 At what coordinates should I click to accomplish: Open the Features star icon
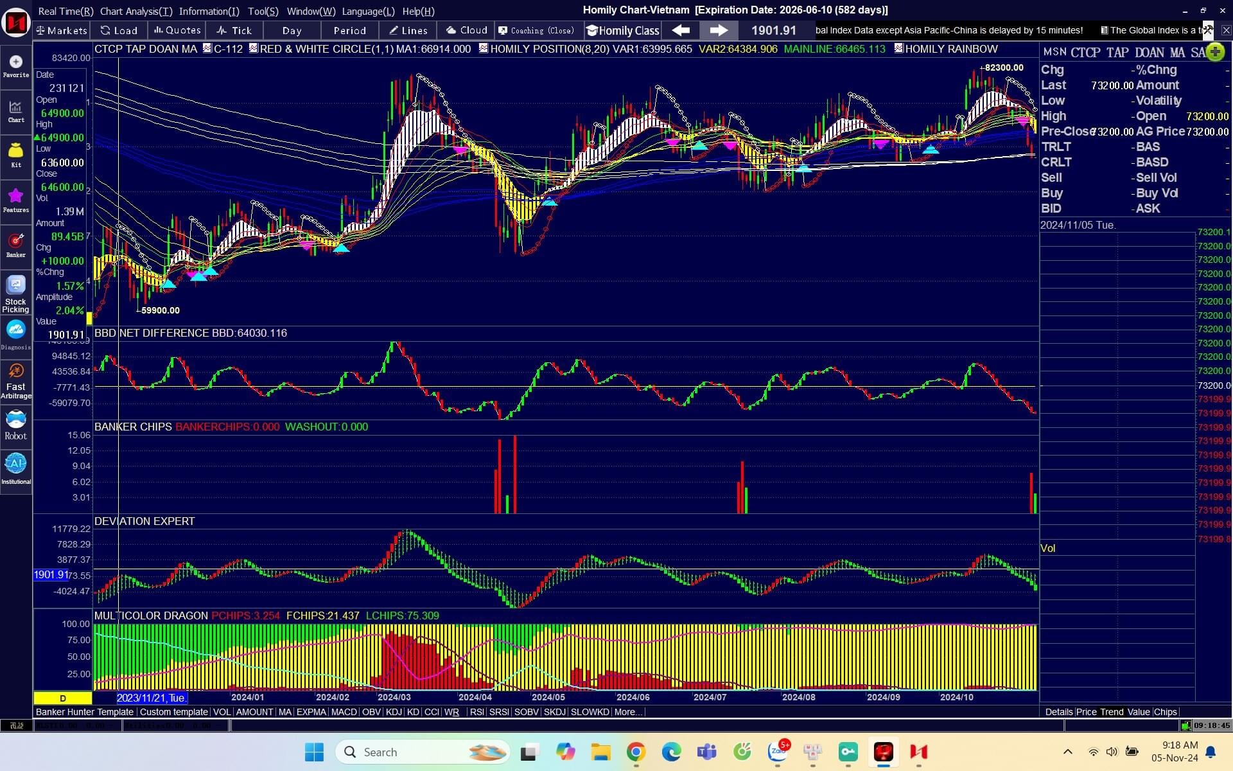[16, 201]
